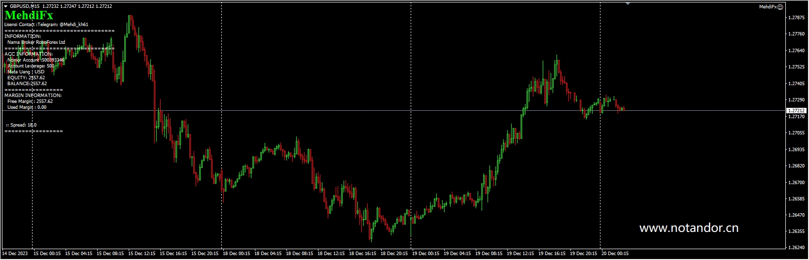Click the Mata Uang USD line
Screen dimensions: 809x260
tap(26, 72)
